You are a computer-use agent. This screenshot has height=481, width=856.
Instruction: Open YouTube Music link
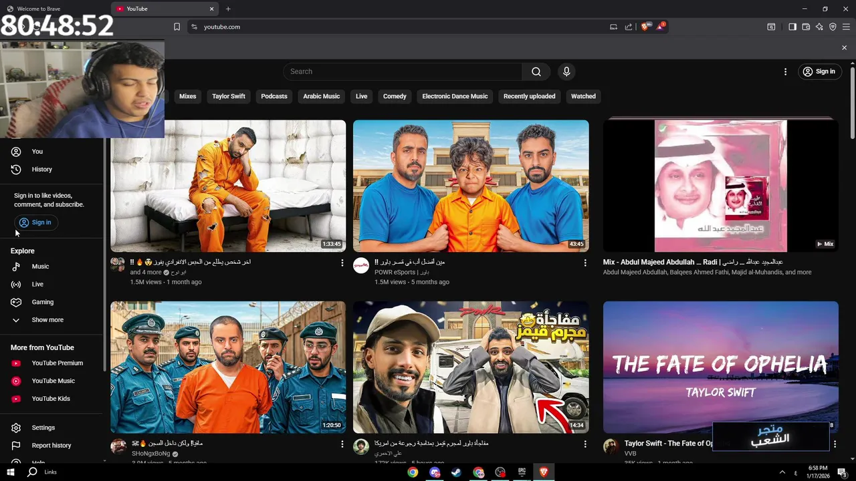52,381
